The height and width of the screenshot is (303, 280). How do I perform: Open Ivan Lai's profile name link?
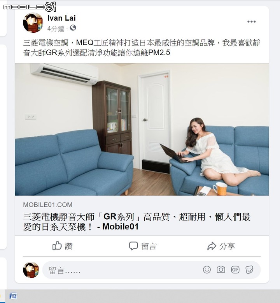point(61,18)
